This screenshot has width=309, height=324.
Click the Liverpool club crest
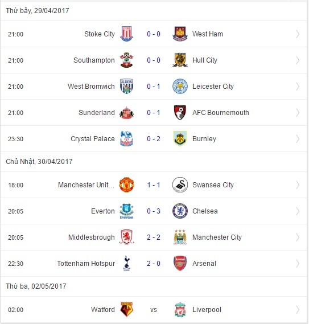(180, 310)
